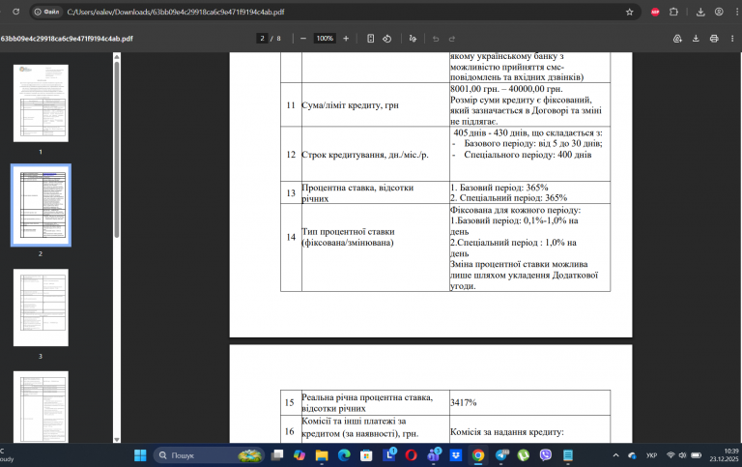Click the thumbnail sidebar scroll up arrow
The width and height of the screenshot is (742, 467).
117,57
